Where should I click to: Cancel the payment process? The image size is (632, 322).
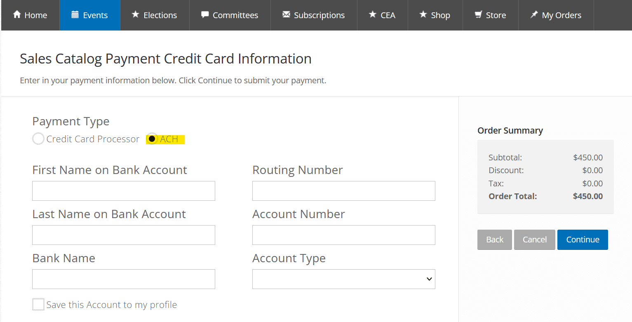(534, 240)
